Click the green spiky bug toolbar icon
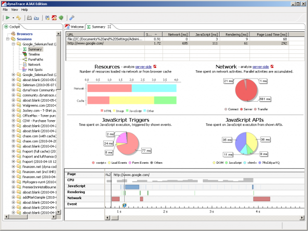The image size is (308, 231). tap(61, 18)
